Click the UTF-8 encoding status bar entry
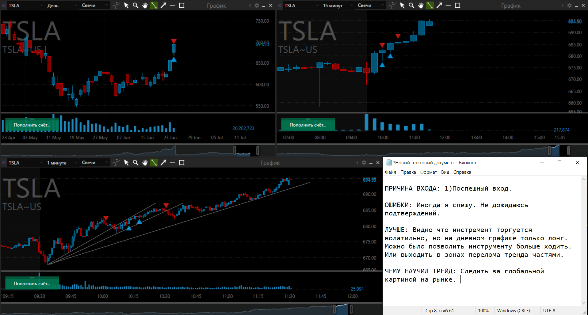Viewport: 588px width, 315px height. click(x=549, y=310)
